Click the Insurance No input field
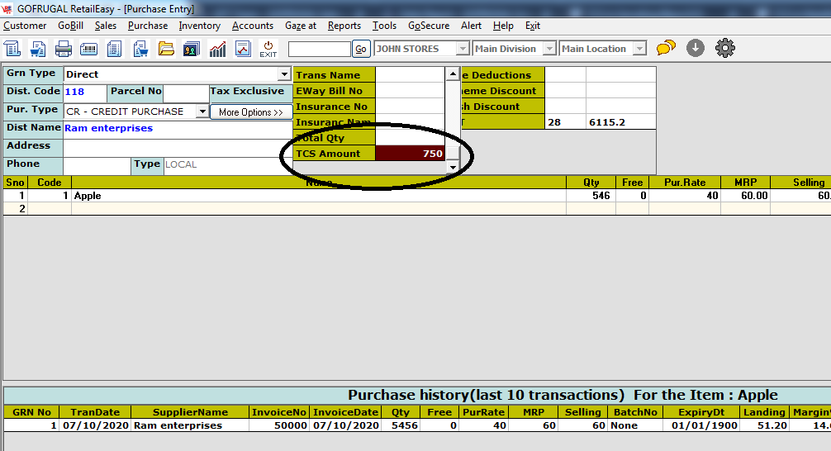831x451 pixels. (410, 107)
